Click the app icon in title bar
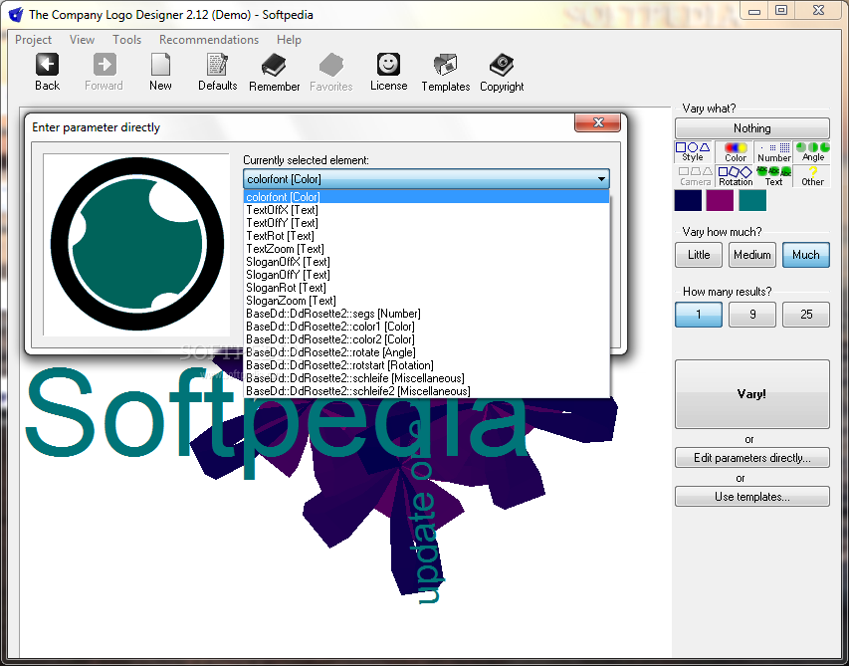This screenshot has width=849, height=666. click(16, 14)
